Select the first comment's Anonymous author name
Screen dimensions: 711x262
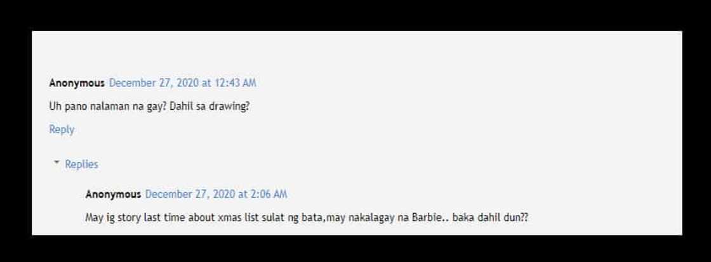pos(77,83)
